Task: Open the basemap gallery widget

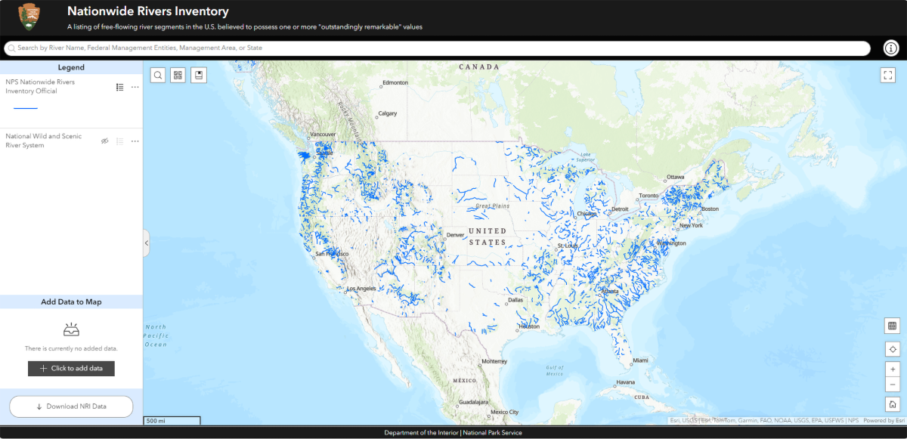Action: click(x=178, y=75)
